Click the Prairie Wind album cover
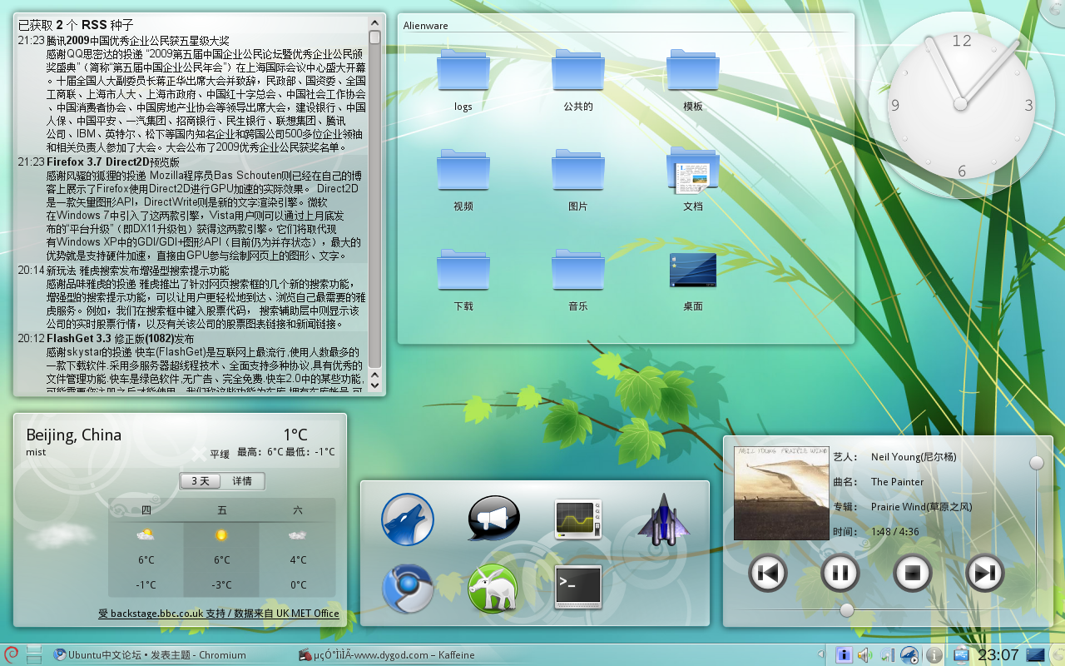1065x666 pixels. (781, 493)
